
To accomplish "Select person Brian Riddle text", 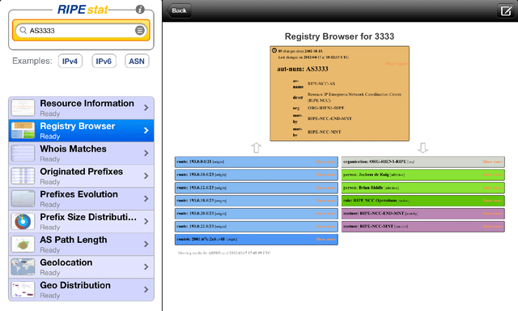I will tap(363, 187).
